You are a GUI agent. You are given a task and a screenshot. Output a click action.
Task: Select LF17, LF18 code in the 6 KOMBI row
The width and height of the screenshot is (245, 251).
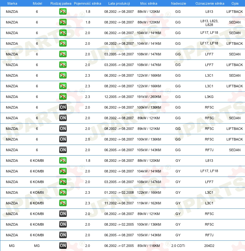pos(209,171)
